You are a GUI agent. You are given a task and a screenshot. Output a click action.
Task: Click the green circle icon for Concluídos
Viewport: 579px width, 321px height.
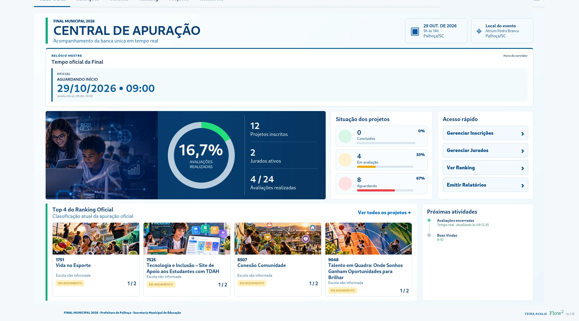(x=345, y=136)
